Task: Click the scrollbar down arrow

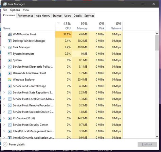Action: (157, 137)
